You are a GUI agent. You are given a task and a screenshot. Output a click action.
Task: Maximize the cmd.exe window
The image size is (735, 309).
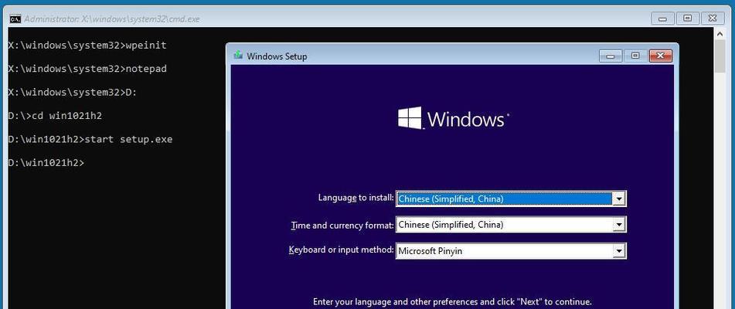[687, 19]
